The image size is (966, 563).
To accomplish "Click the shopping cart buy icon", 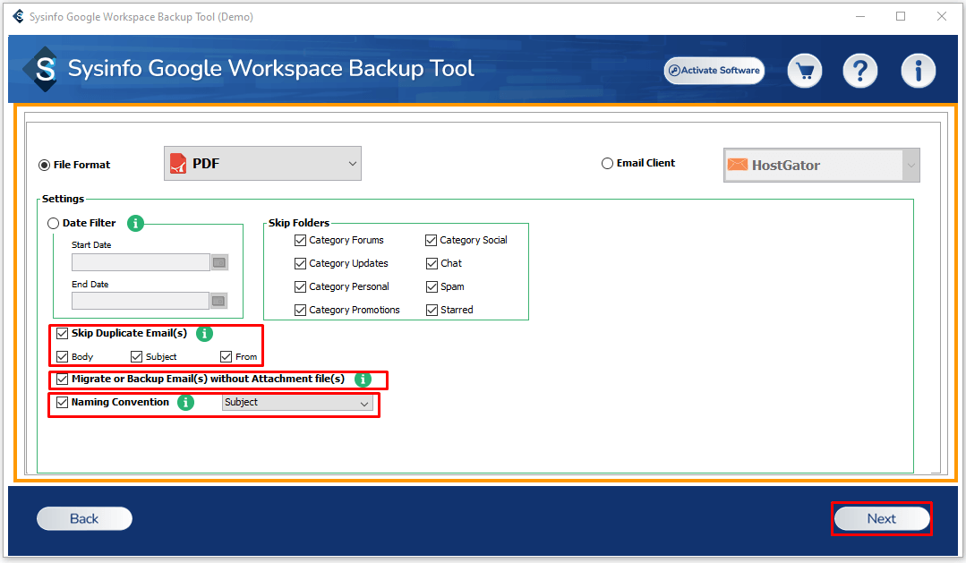I will 805,71.
